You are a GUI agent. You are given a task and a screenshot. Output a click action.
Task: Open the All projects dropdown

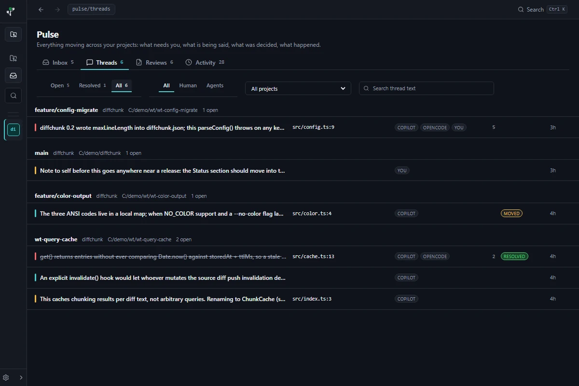[298, 88]
